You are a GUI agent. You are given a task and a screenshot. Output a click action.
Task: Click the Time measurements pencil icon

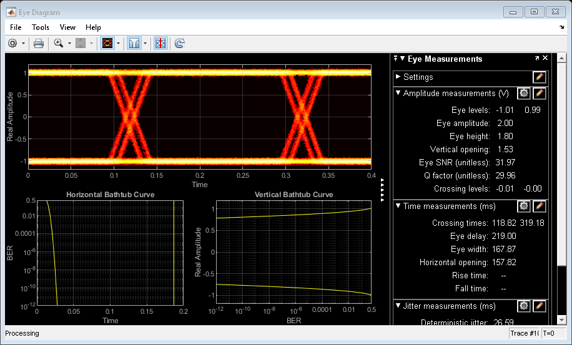coord(539,207)
